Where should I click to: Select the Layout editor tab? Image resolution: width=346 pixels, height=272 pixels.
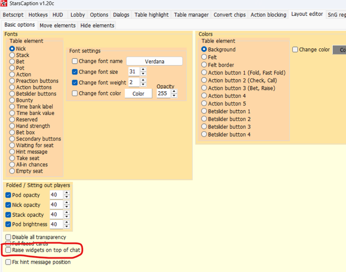pyautogui.click(x=307, y=14)
